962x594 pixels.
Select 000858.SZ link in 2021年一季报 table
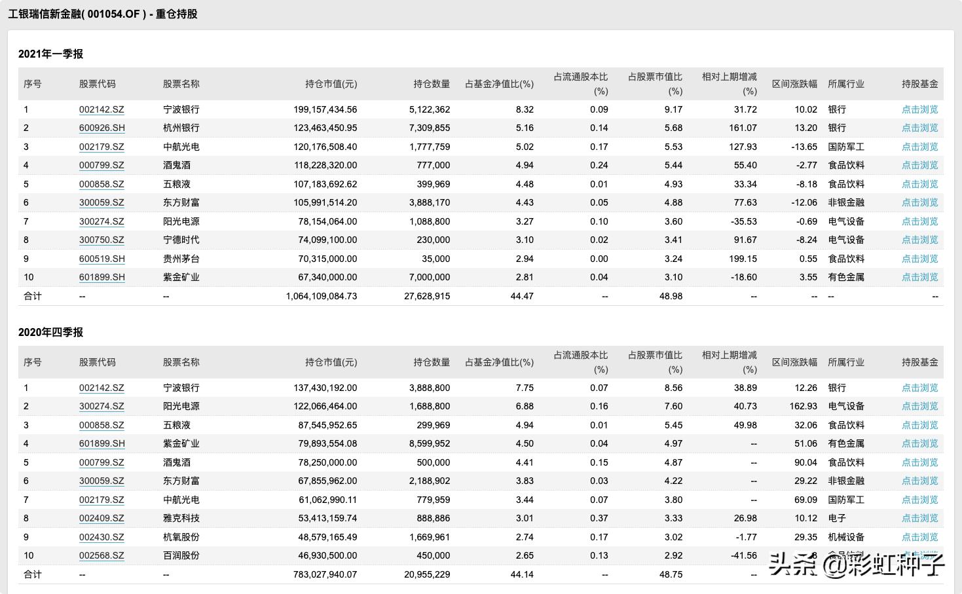point(102,184)
